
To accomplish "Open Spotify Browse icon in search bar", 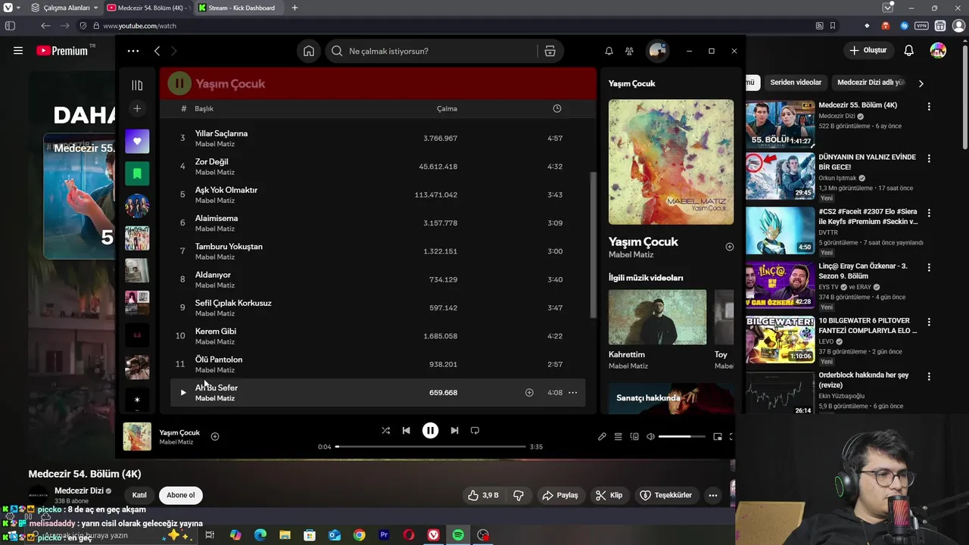I will click(550, 51).
